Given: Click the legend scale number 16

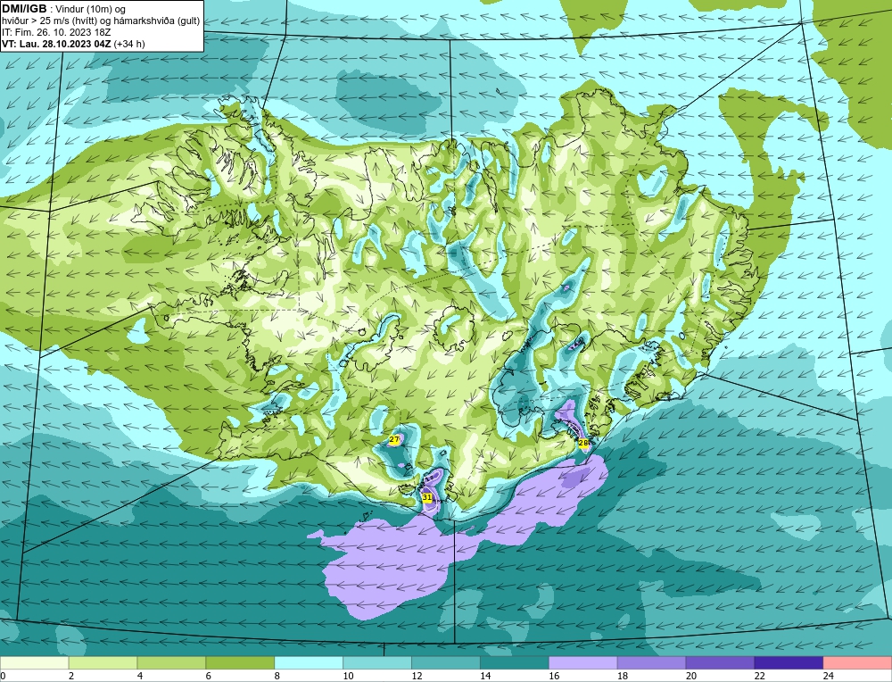Looking at the screenshot, I should 554,676.
